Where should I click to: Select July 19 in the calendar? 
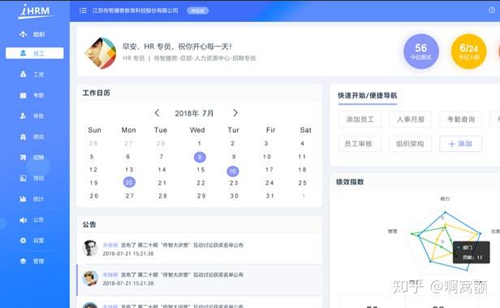click(94, 183)
